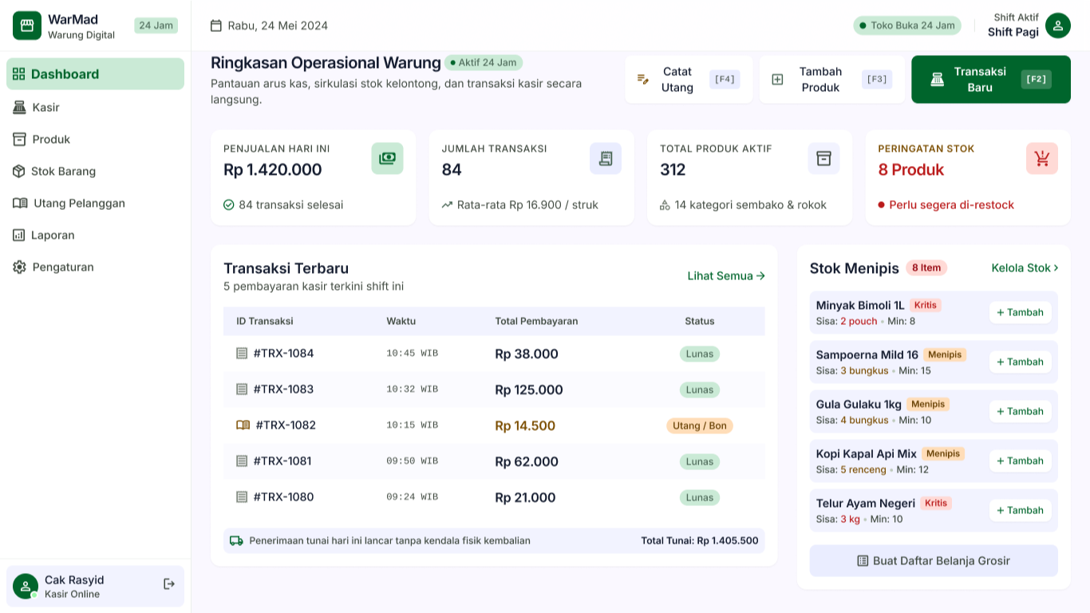This screenshot has height=613, width=1090.
Task: Open Lihat Semua transactions link
Action: (726, 275)
